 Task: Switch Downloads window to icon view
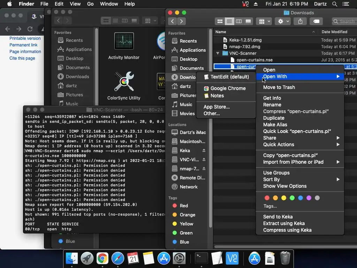220,21
